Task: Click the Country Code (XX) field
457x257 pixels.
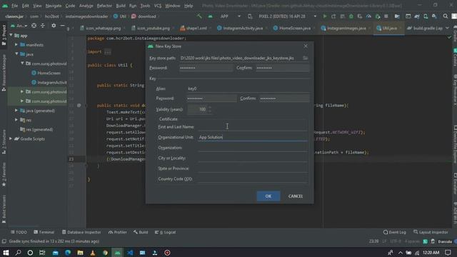Action: 252,179
